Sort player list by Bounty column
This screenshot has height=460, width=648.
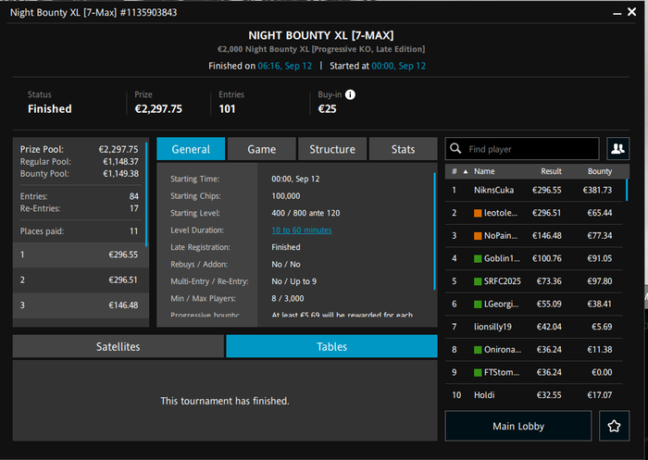600,171
